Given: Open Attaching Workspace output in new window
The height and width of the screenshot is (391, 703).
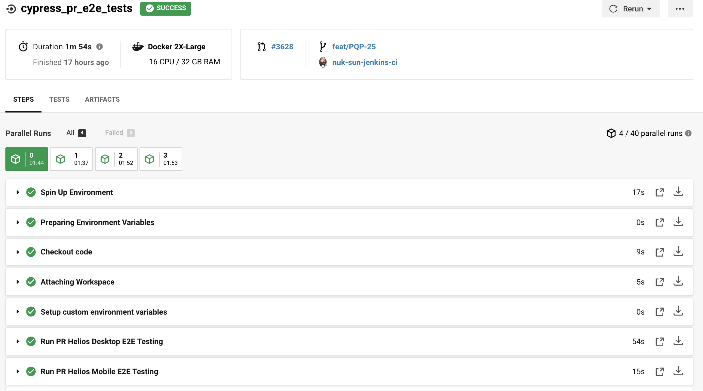Looking at the screenshot, I should (x=659, y=282).
